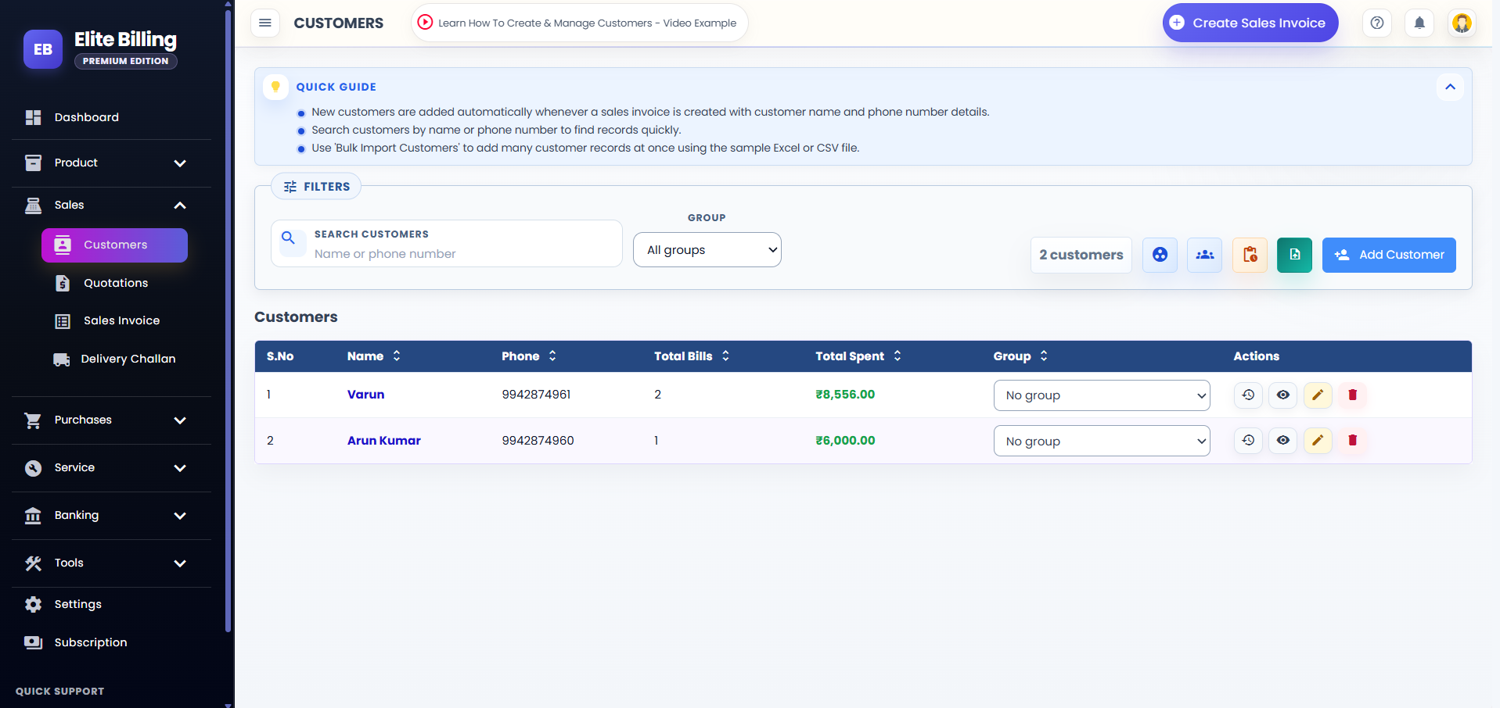Edit customer Arun Kumar with pencil icon
1500x708 pixels.
[1318, 440]
